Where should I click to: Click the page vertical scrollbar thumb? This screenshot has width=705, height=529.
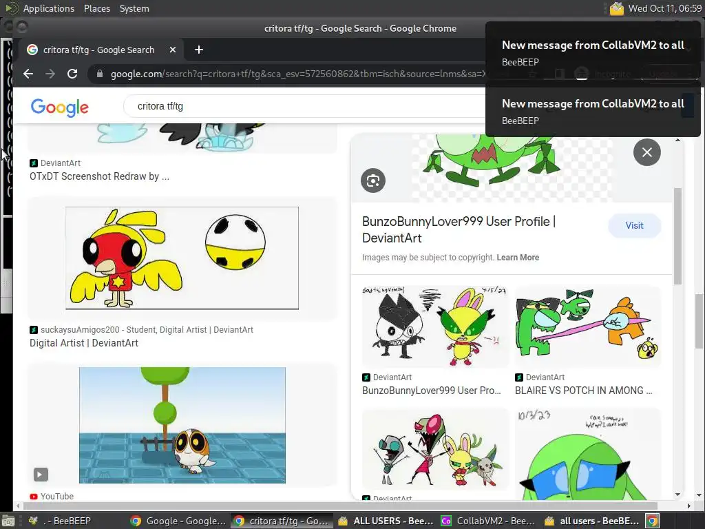(x=699, y=321)
